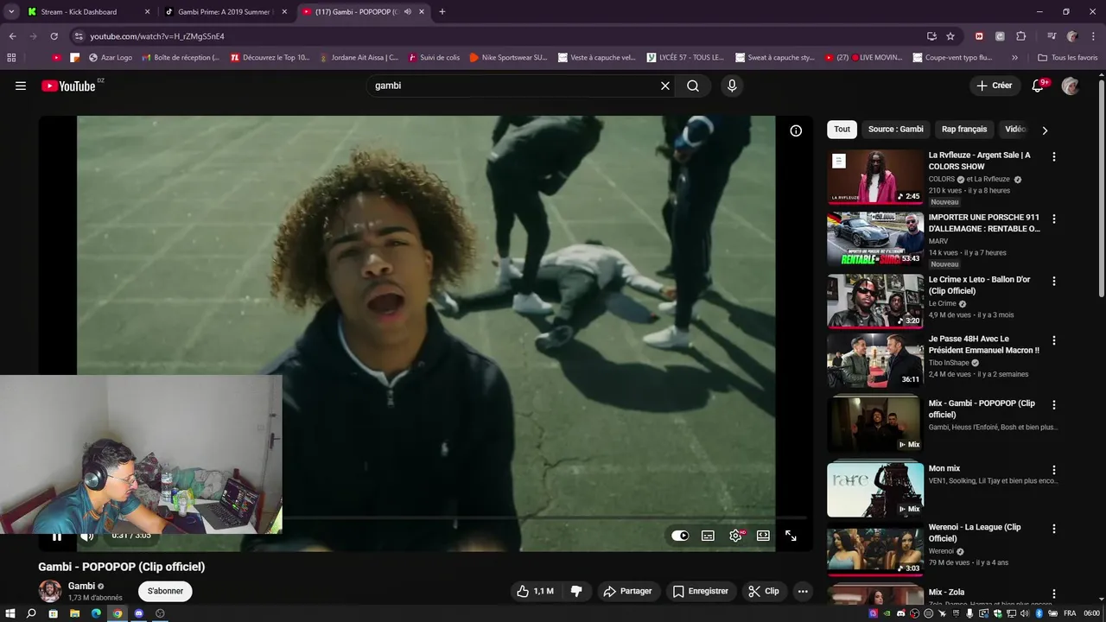Screen dimensions: 1106x622
Task: Clear the search text with X
Action: (665, 86)
